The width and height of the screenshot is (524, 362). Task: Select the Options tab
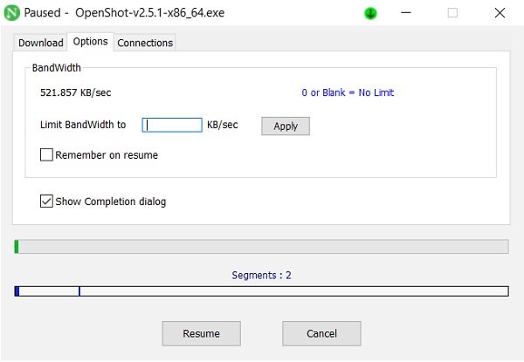coord(90,42)
